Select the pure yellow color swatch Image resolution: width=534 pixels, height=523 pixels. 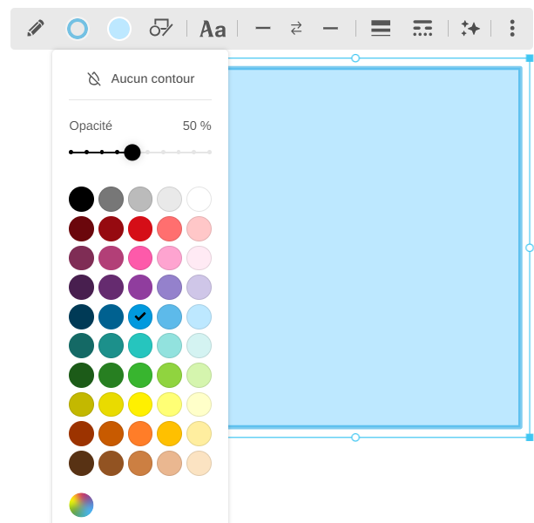[140, 404]
